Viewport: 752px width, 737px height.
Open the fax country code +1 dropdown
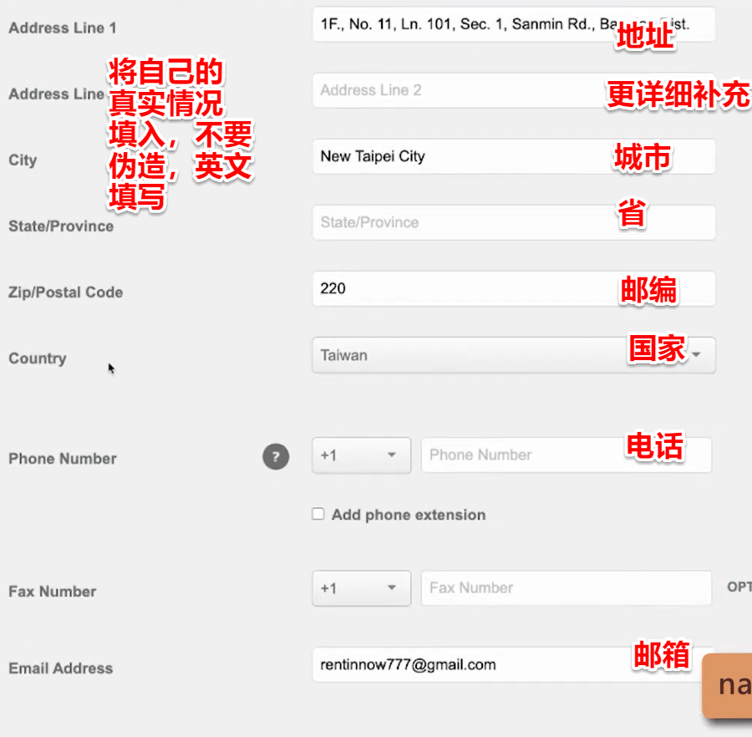click(361, 588)
